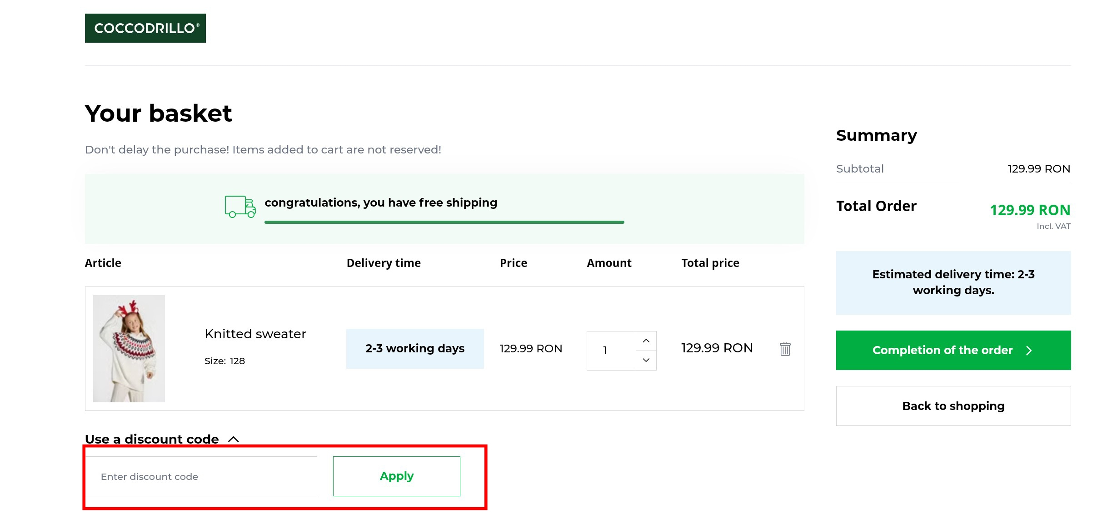This screenshot has width=1117, height=514.
Task: Click the free shipping truck icon
Action: click(240, 207)
